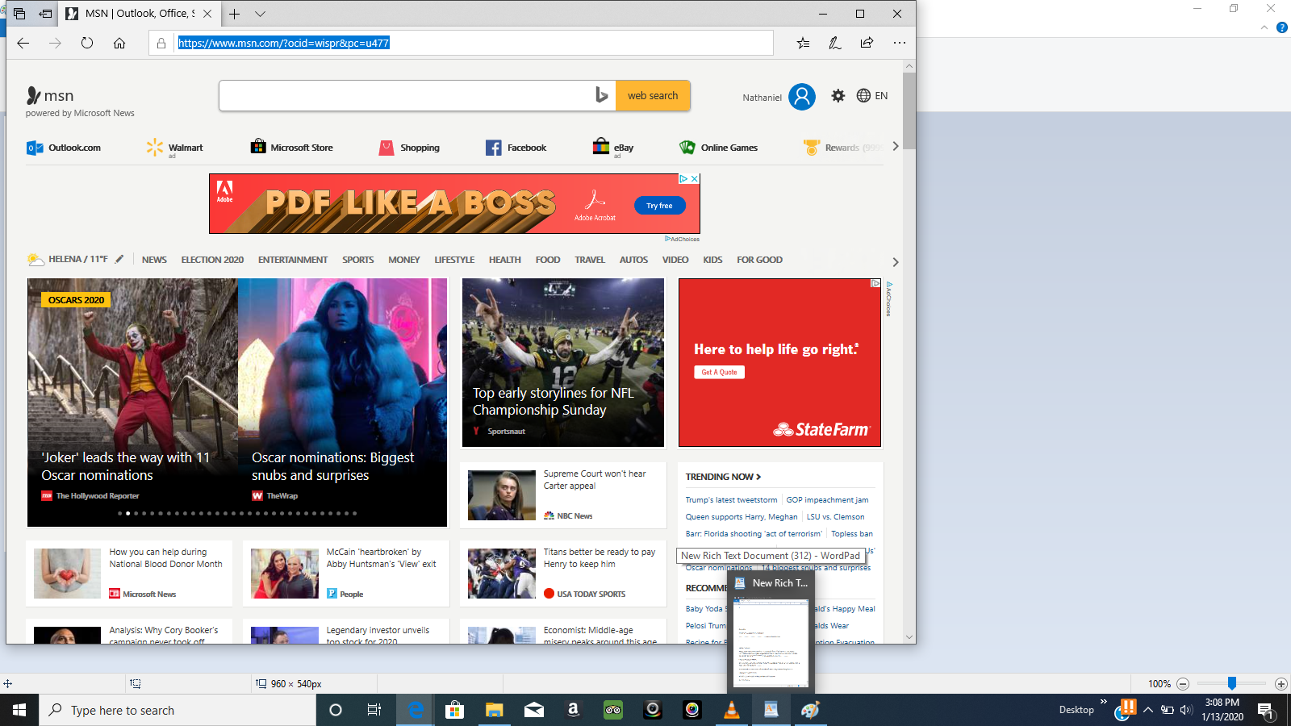Edit the Helena weather location pencil
The image size is (1291, 726).
(119, 259)
